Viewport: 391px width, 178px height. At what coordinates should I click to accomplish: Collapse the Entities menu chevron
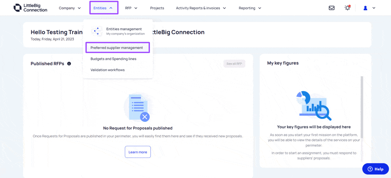pos(111,8)
